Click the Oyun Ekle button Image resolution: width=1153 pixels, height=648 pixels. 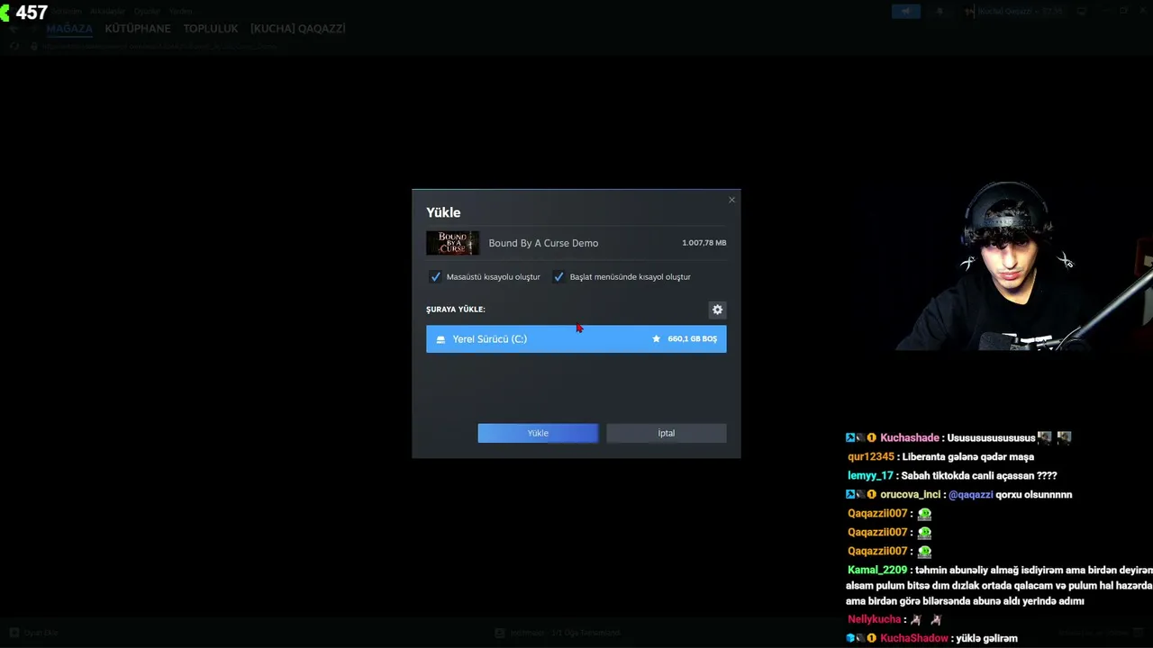[34, 633]
